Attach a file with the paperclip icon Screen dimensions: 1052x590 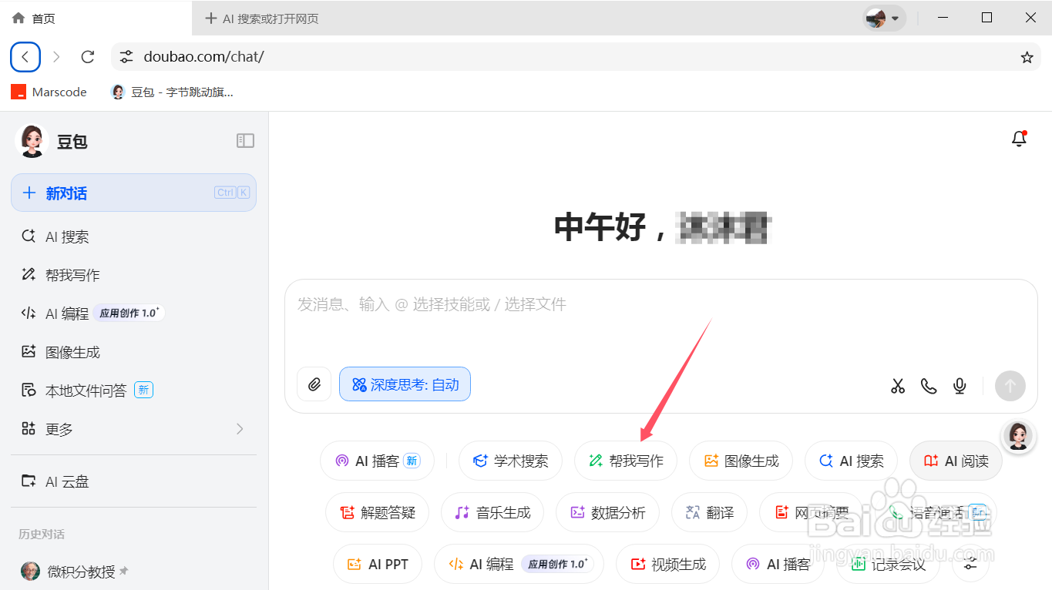[314, 384]
